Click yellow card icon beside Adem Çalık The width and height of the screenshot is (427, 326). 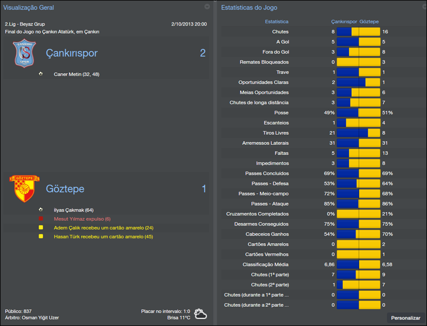click(41, 227)
